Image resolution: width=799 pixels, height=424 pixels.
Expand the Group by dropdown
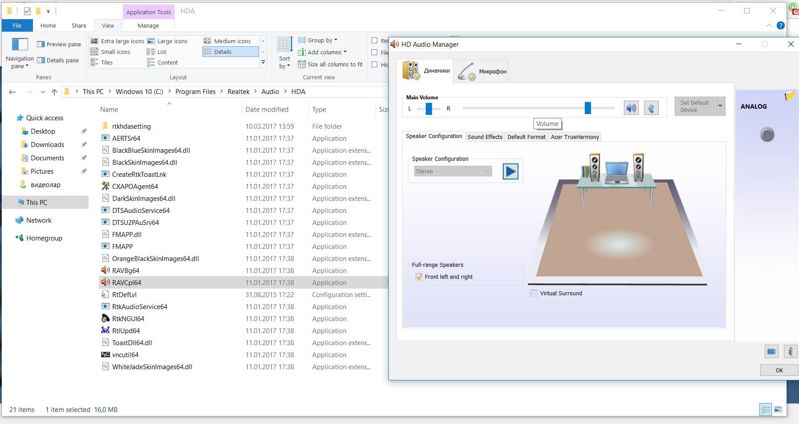click(x=322, y=40)
